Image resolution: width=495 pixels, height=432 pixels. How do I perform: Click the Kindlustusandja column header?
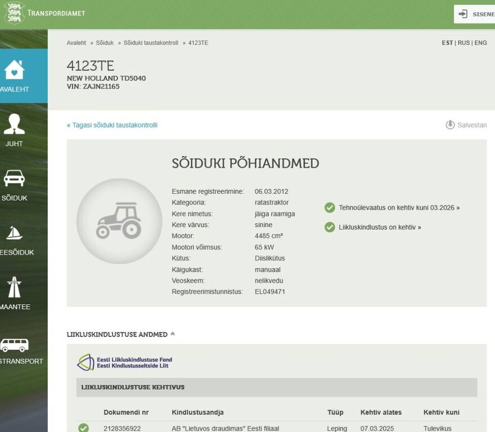(197, 412)
